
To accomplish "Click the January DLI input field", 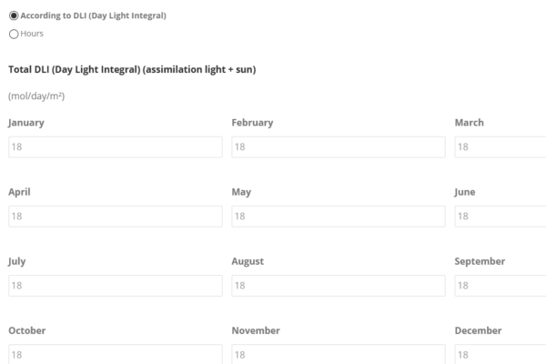I will pos(116,147).
